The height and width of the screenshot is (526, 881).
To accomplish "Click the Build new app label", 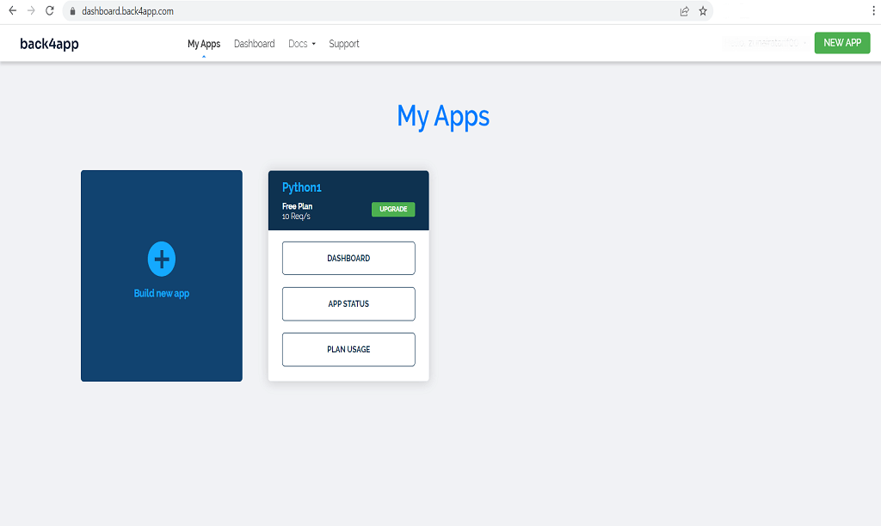I will 162,293.
